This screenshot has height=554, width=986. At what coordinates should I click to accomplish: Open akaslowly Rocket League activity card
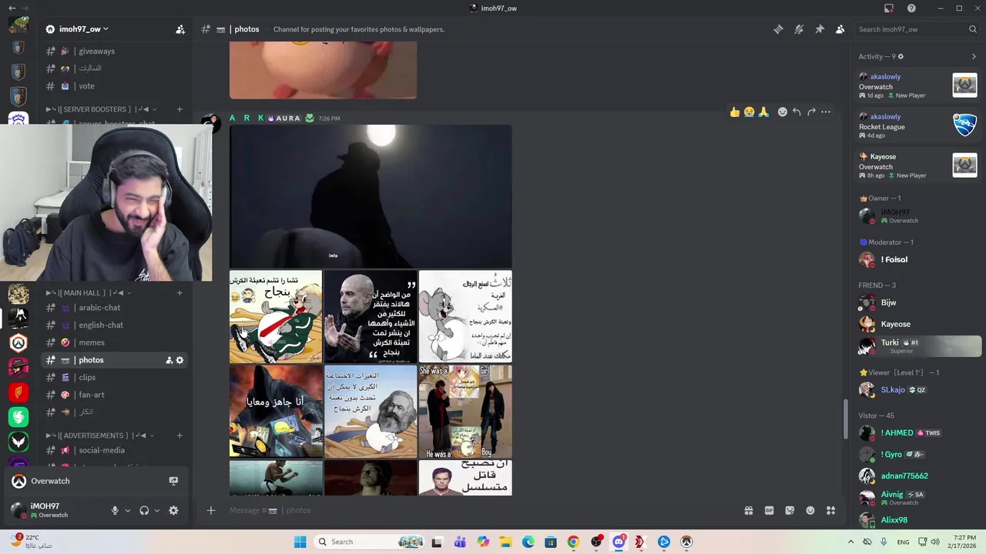(x=918, y=125)
